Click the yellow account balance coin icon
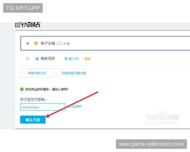The height and width of the screenshot is (152, 190). 36,43
